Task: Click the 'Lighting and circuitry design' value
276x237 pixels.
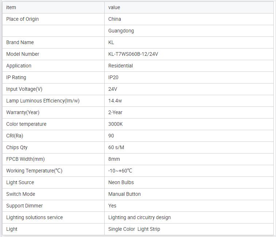Action: click(x=139, y=217)
